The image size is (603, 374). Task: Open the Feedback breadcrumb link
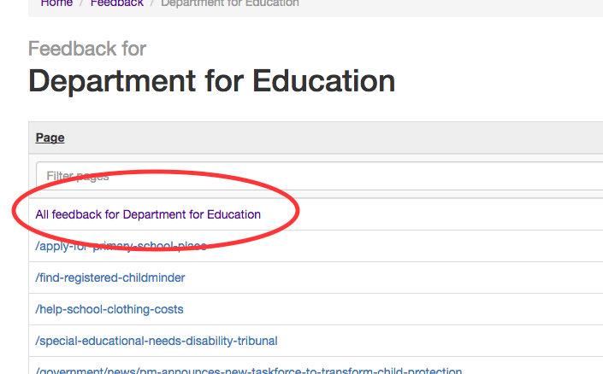[x=117, y=3]
